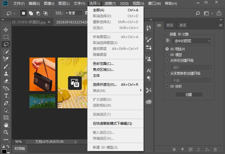
Task: Select the Path Selection arrow tool
Action: 6,111
